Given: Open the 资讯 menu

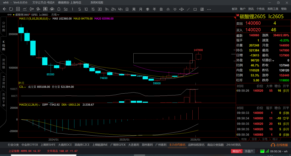Looking at the screenshot, I should (251, 9).
